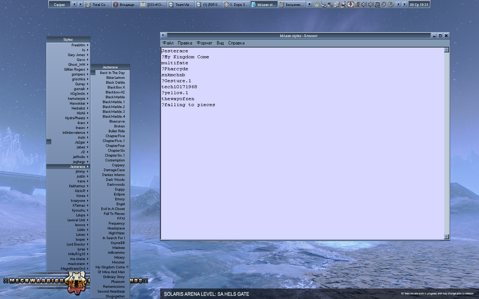Open the Файл menu in Notepad
This screenshot has height=299, width=479.
[x=168, y=43]
